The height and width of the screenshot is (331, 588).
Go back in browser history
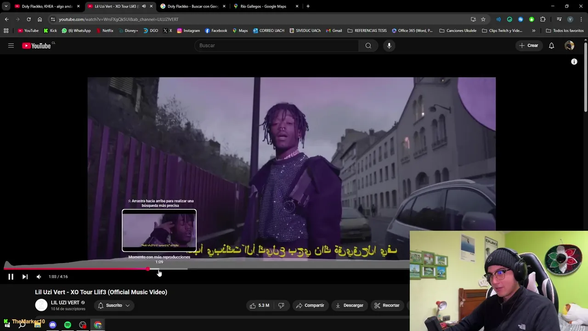point(6,19)
